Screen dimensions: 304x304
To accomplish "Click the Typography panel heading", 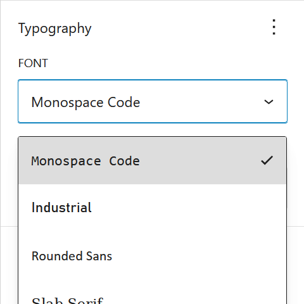I will (55, 28).
